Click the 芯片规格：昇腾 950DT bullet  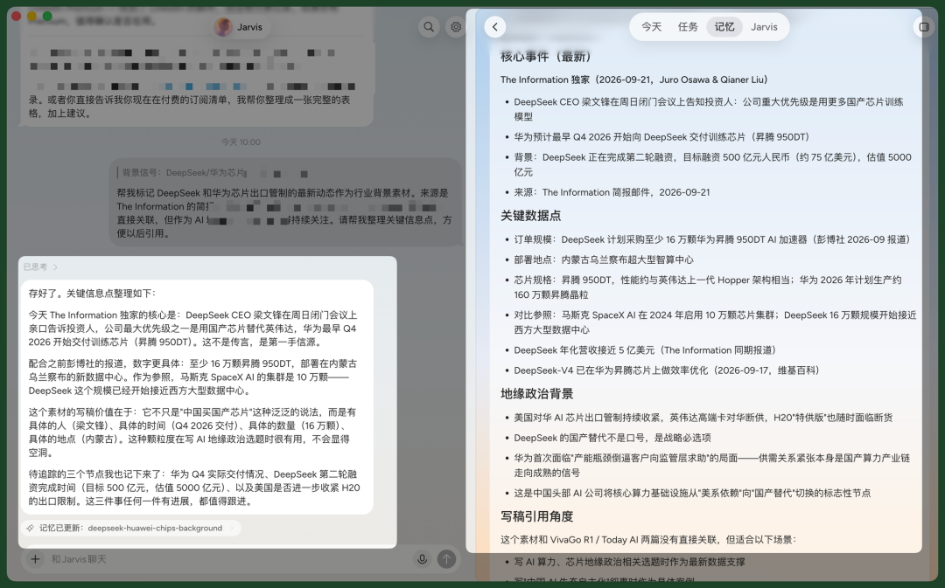pos(708,287)
